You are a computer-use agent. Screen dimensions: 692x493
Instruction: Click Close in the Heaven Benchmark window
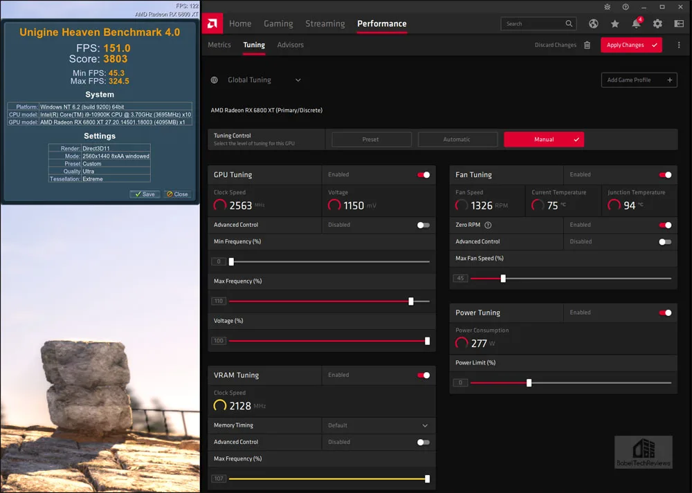(x=177, y=194)
